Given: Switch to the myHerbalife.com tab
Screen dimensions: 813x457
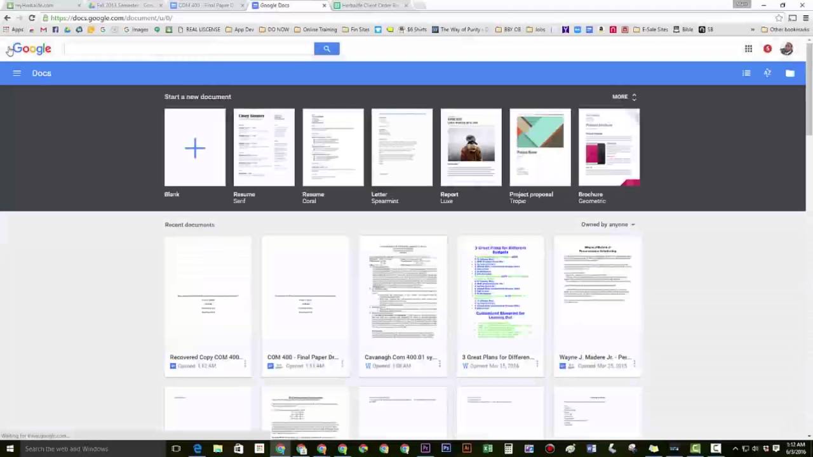Looking at the screenshot, I should pos(42,5).
